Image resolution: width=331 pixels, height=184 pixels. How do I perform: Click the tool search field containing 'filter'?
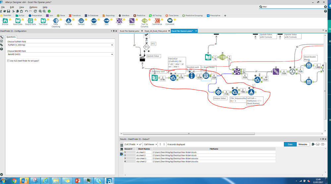(292, 7)
